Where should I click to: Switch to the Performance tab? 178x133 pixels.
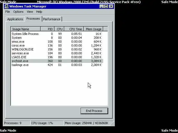[x=52, y=19]
